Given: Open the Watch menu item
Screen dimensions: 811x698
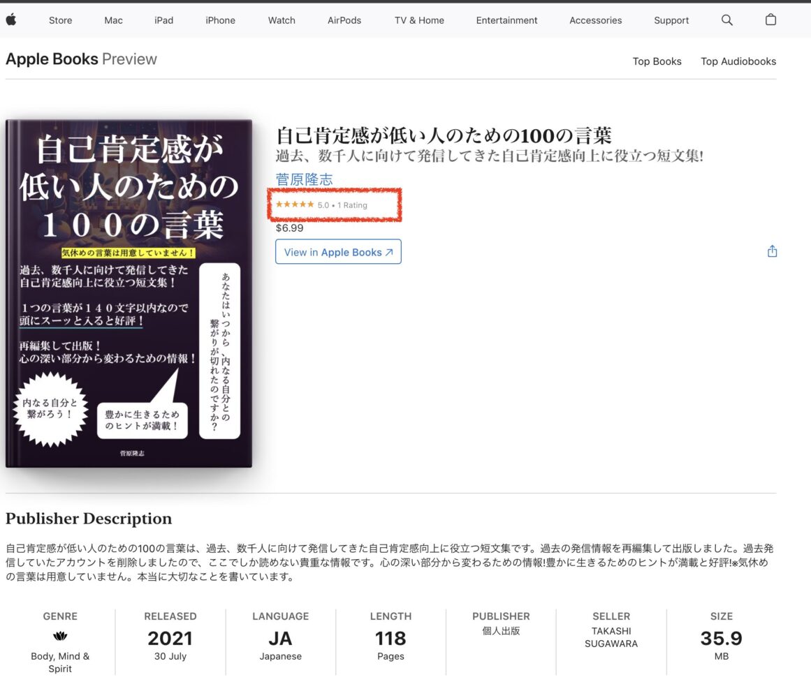Looking at the screenshot, I should coord(282,20).
